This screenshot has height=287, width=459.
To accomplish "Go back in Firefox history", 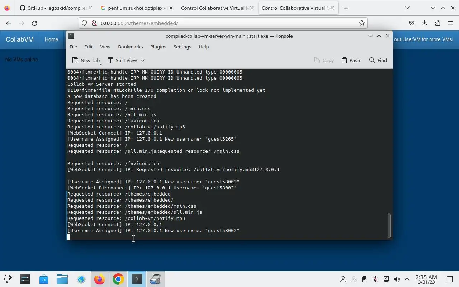I will [x=9, y=23].
